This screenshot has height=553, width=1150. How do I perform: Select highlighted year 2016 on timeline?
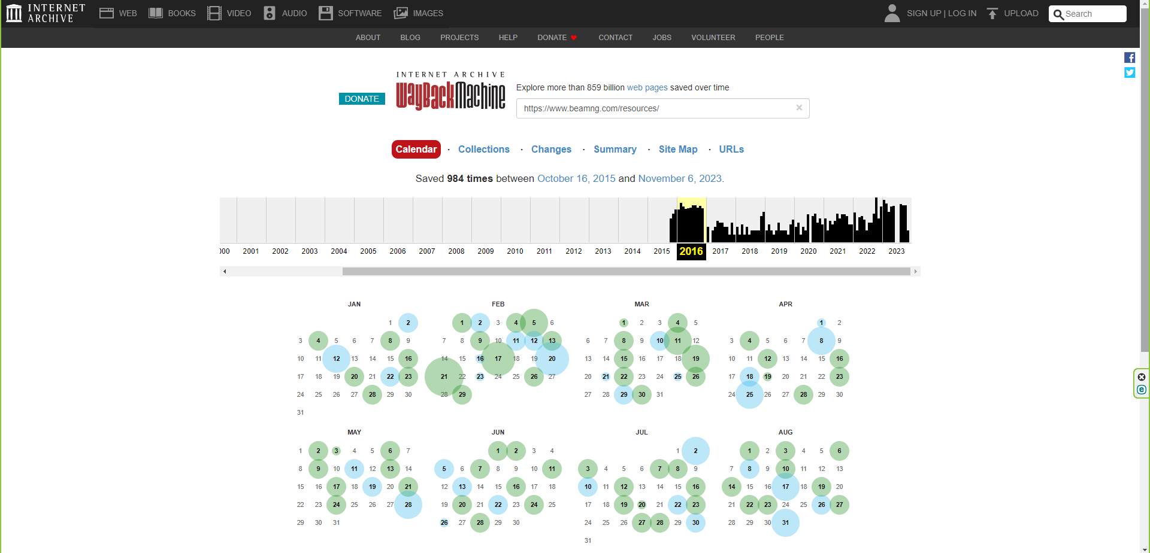pyautogui.click(x=691, y=251)
